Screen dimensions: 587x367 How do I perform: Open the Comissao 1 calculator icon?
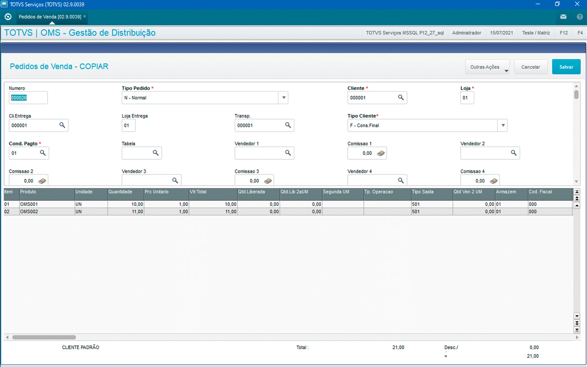(x=381, y=153)
